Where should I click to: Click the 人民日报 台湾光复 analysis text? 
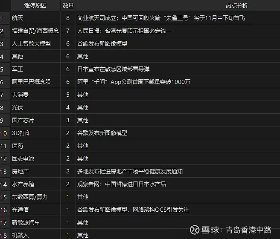125,31
